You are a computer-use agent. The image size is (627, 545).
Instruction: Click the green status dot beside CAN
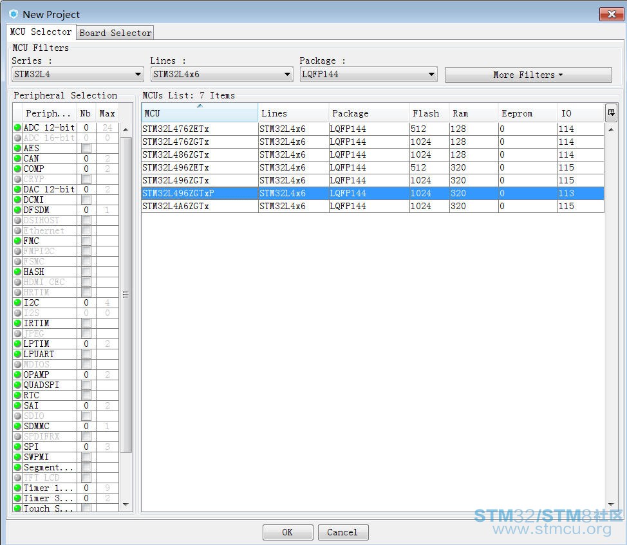17,159
